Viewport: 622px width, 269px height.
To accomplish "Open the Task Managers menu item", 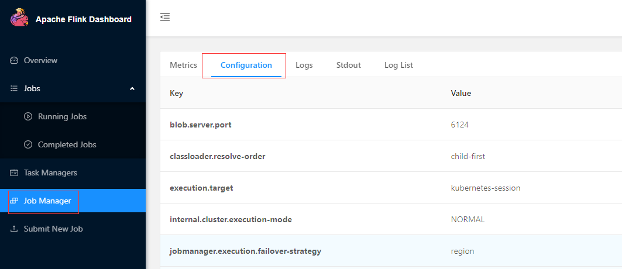I will (x=50, y=173).
